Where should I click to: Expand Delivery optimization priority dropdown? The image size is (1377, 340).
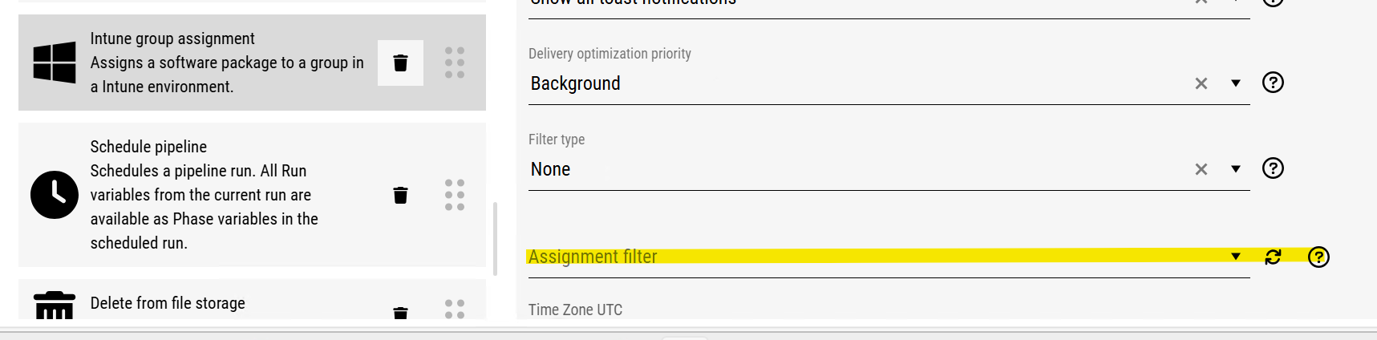pos(1236,83)
